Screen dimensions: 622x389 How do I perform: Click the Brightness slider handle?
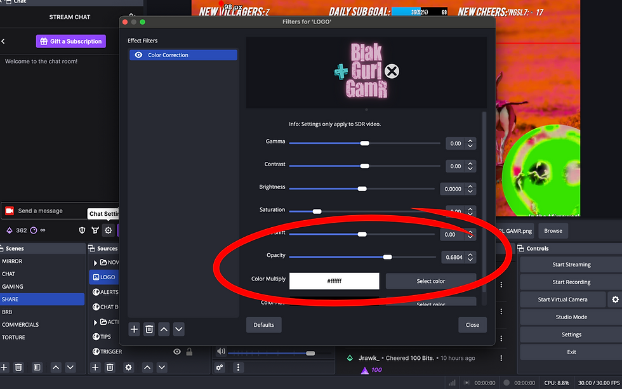[x=362, y=188]
